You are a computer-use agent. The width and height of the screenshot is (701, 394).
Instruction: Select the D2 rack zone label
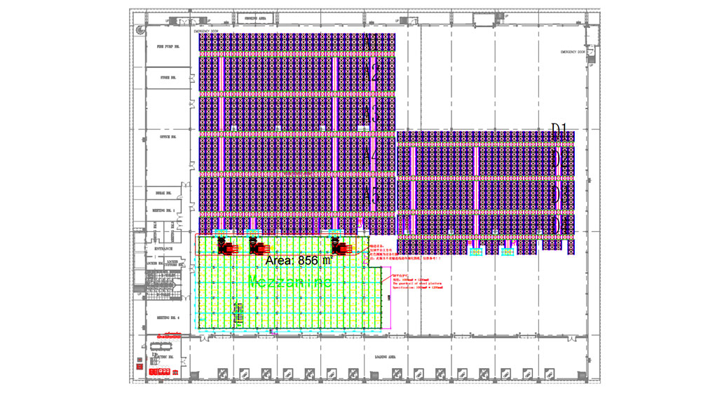click(x=560, y=158)
